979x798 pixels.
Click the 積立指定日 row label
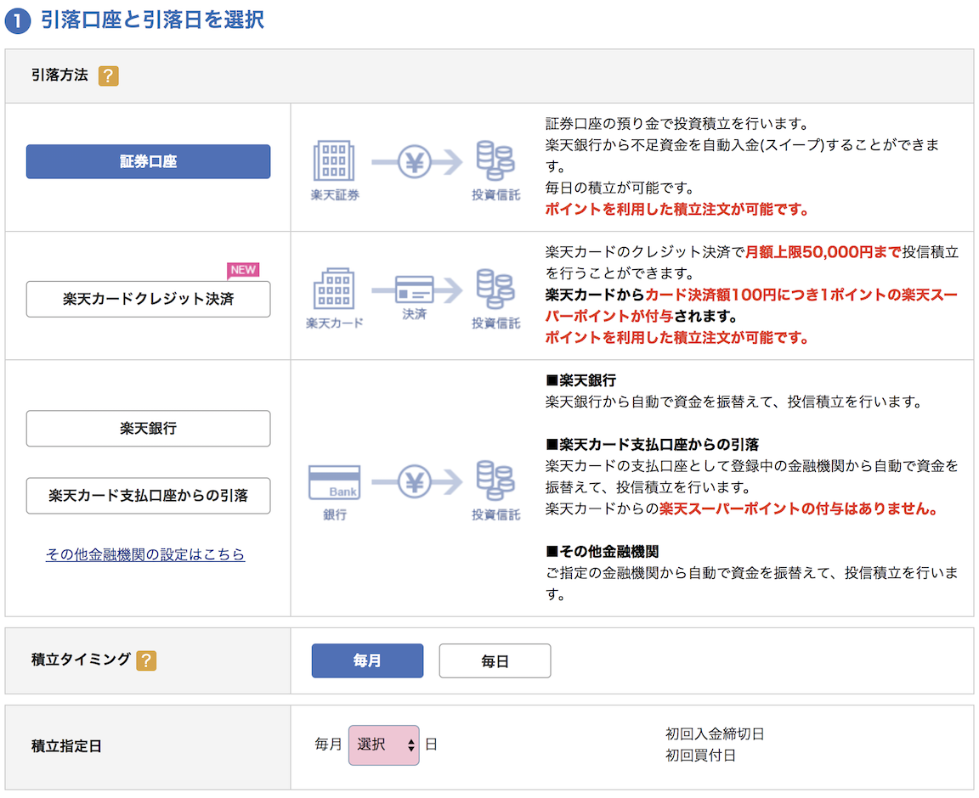click(66, 746)
